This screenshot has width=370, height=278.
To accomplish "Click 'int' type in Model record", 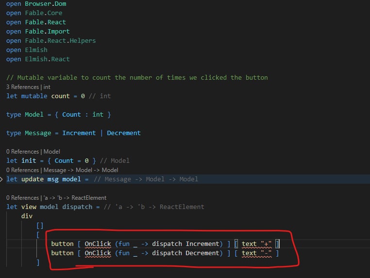I will (98, 115).
